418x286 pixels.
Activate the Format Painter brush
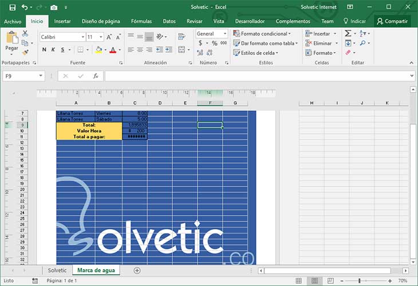25,53
